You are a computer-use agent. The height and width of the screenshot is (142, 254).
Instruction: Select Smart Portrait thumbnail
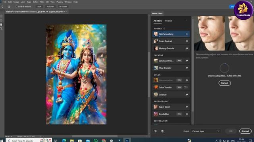[x=156, y=41]
